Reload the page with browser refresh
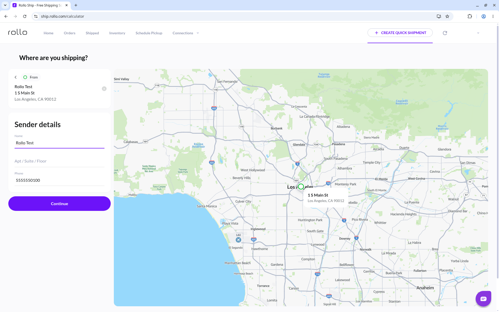499x312 pixels. coord(25,16)
